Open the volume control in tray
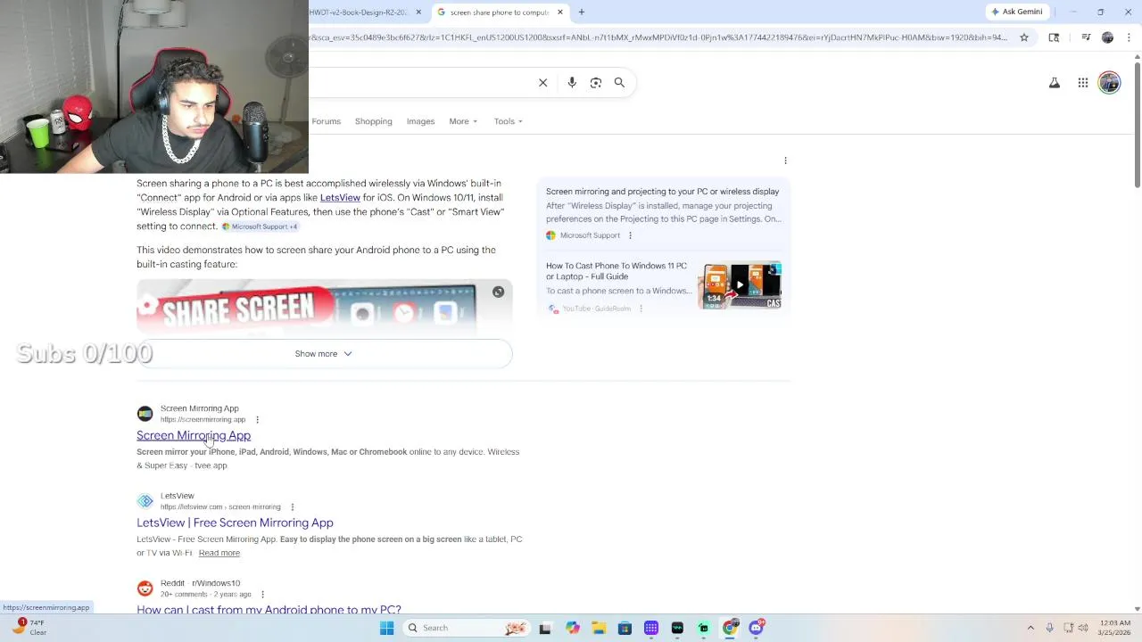The image size is (1142, 642). (1084, 628)
